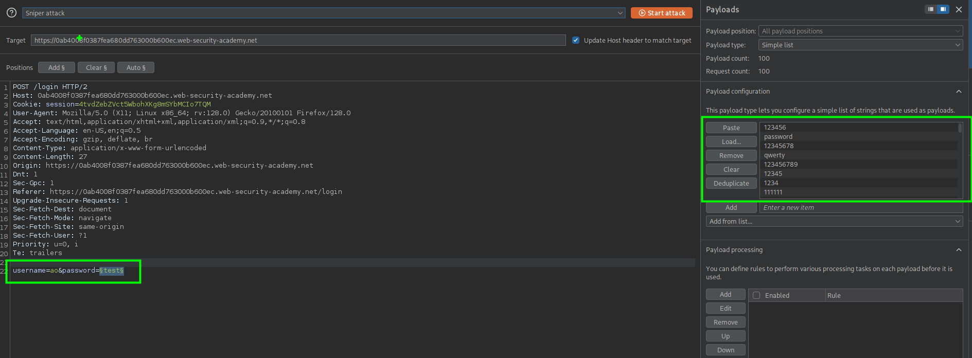This screenshot has height=358, width=972.
Task: Open the Sniper attack type dropdown
Action: 323,13
